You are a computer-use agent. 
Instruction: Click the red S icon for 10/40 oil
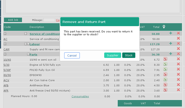click(165, 59)
